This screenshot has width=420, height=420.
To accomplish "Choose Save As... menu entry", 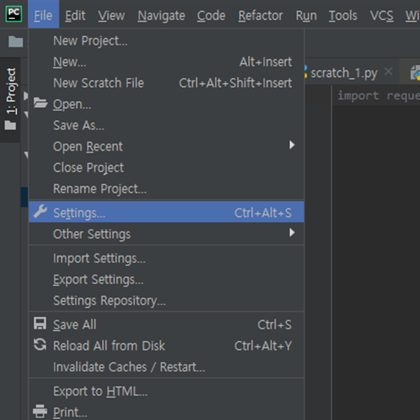I will click(166, 125).
